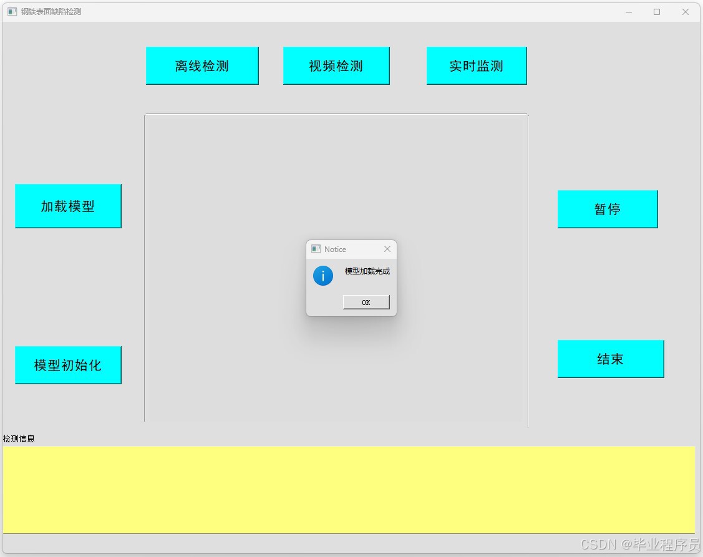Click the 钢铁表面缺陷检测 window title
Image resolution: width=703 pixels, height=557 pixels.
(x=51, y=12)
